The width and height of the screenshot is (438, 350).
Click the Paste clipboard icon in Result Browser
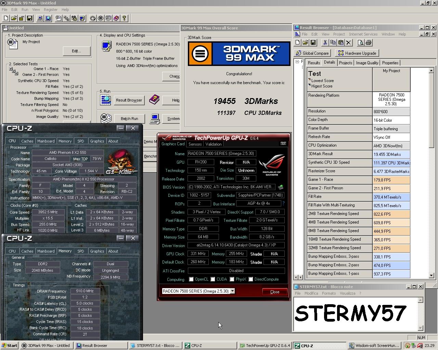coord(341,42)
